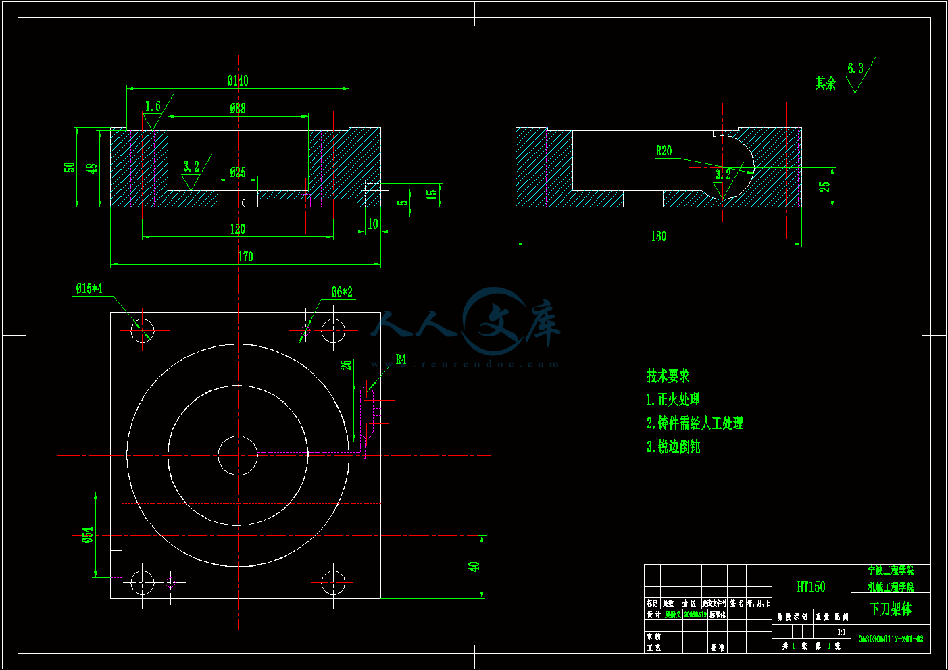Click the 工艺 title block cell

(x=654, y=648)
